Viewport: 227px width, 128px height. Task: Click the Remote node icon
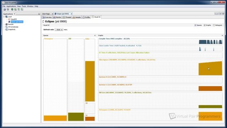point(6,25)
